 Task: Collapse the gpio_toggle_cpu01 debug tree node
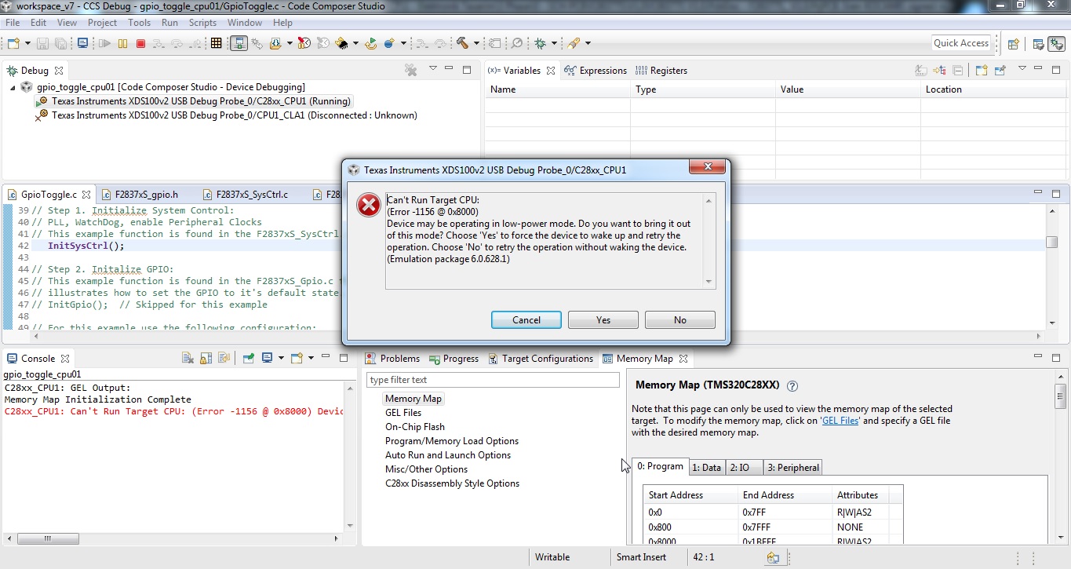13,87
